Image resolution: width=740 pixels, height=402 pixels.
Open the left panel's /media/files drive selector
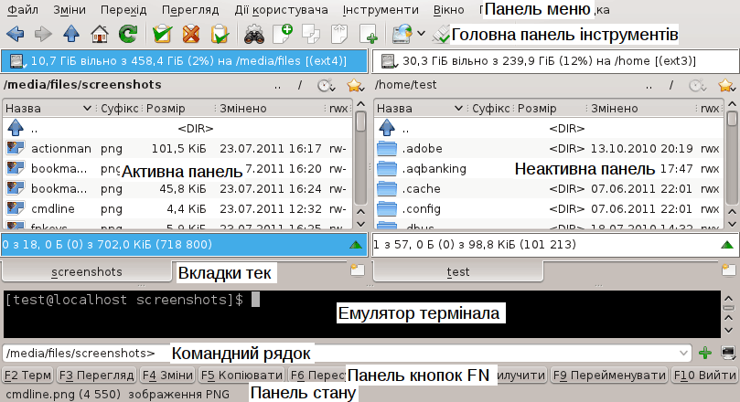click(x=185, y=61)
